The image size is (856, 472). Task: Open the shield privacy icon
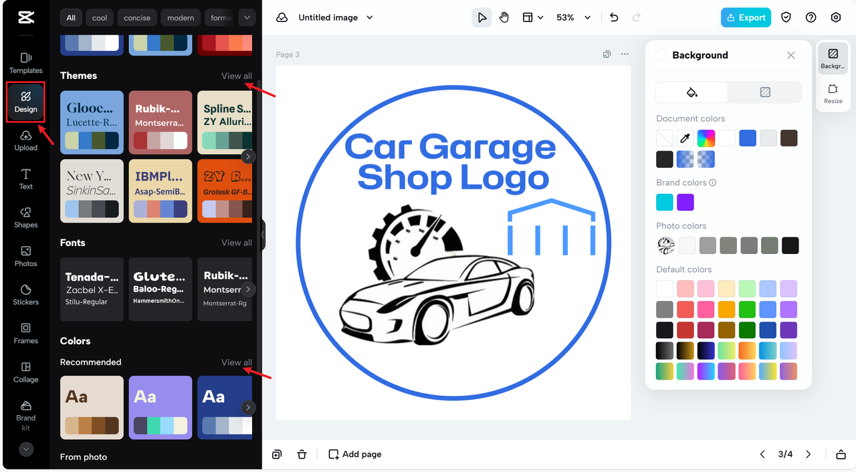click(x=786, y=17)
